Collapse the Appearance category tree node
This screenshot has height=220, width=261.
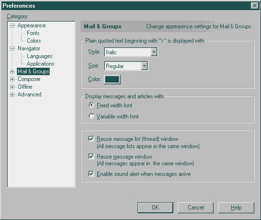(12, 26)
